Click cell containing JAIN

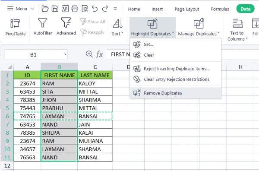tap(95, 124)
